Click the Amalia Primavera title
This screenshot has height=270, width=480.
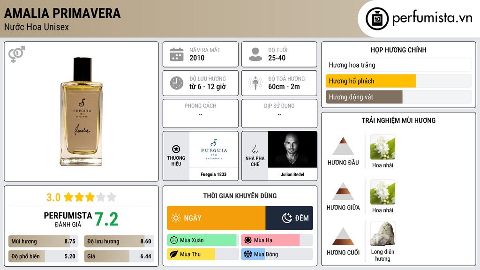point(62,13)
